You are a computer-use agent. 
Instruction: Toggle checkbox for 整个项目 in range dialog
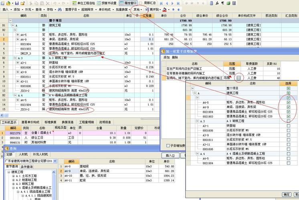[289, 88]
